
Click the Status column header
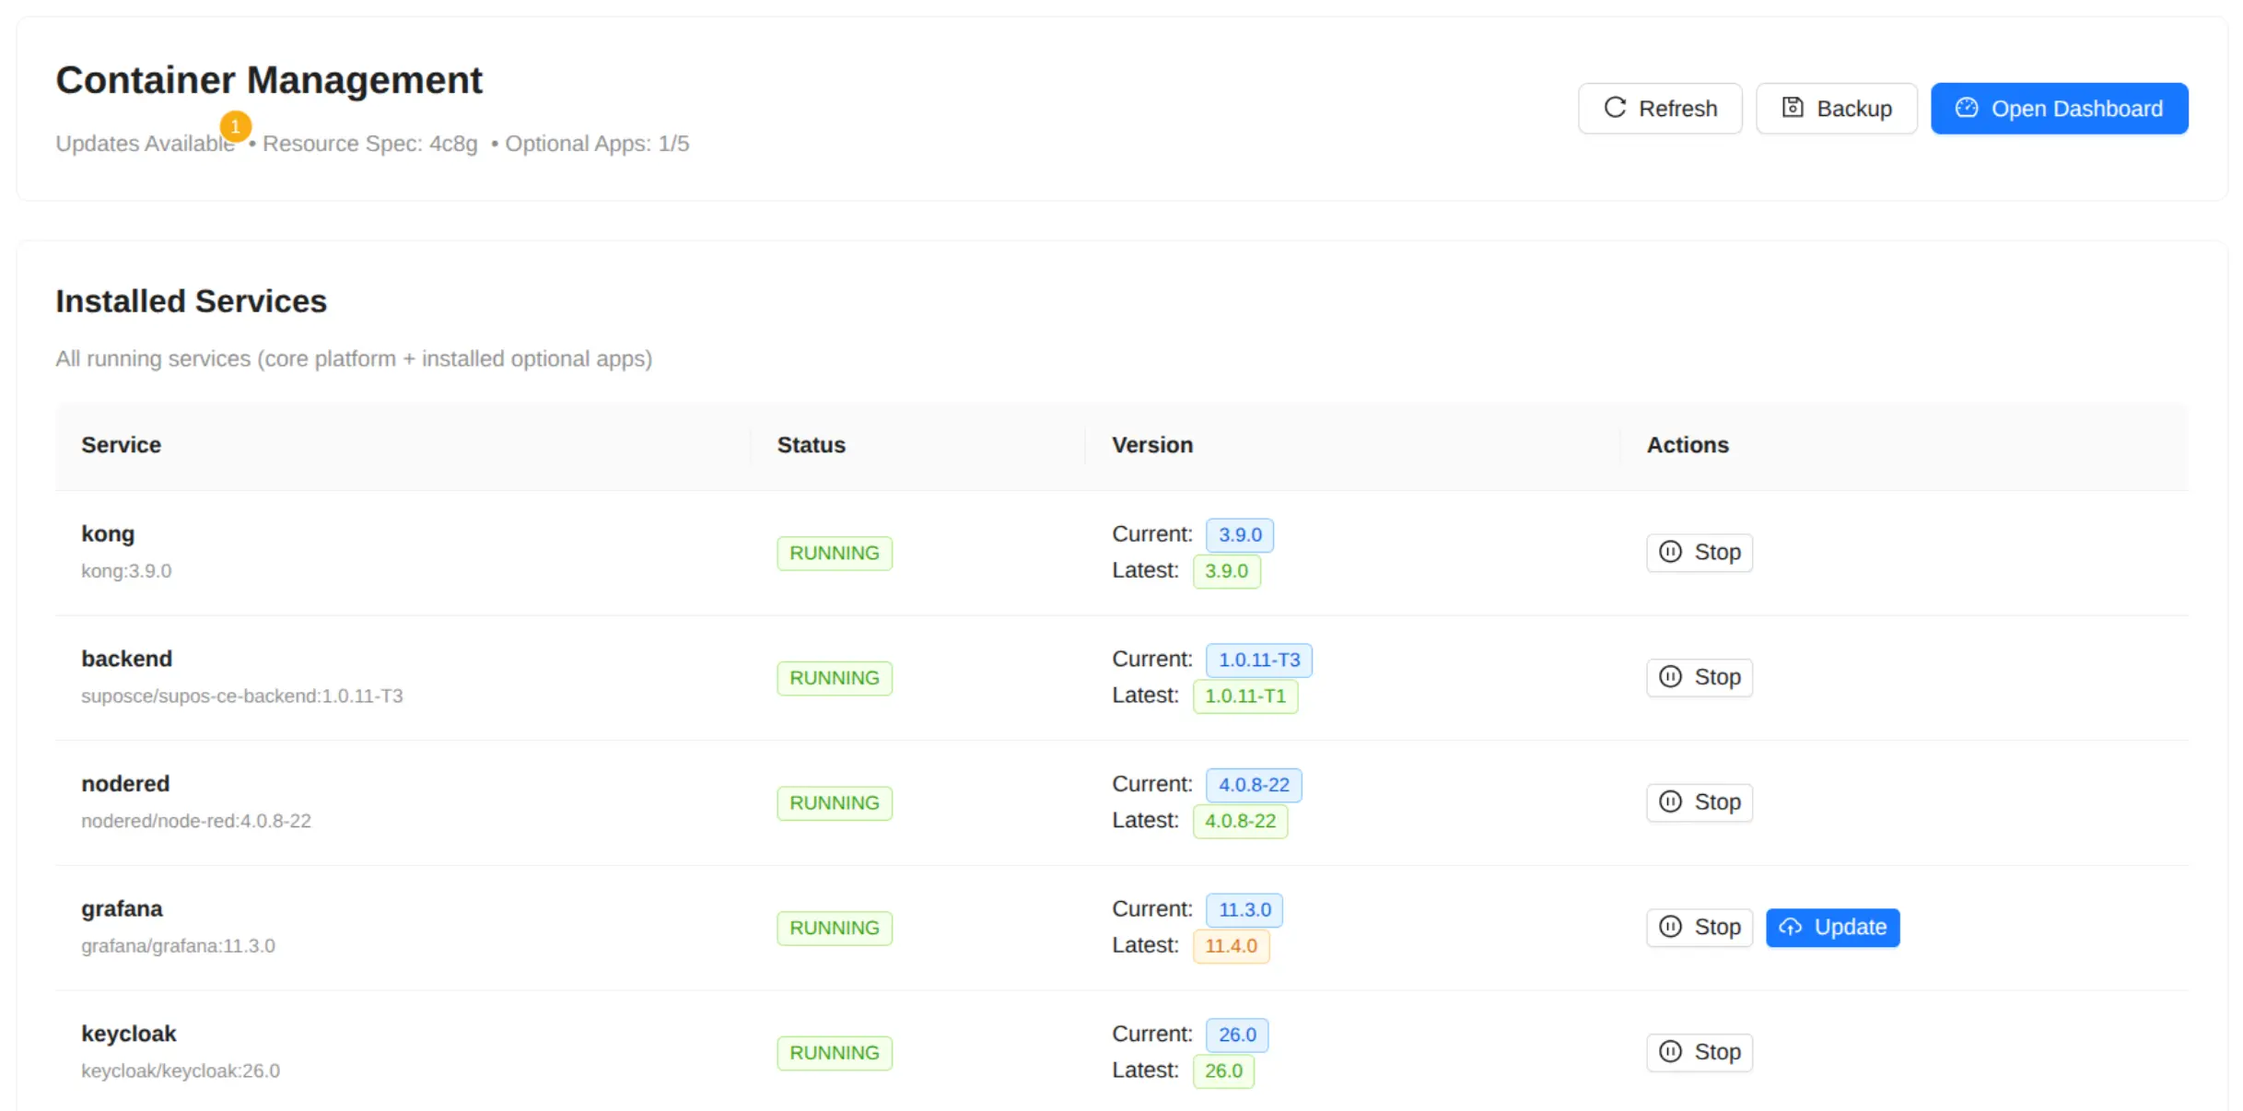pyautogui.click(x=810, y=445)
